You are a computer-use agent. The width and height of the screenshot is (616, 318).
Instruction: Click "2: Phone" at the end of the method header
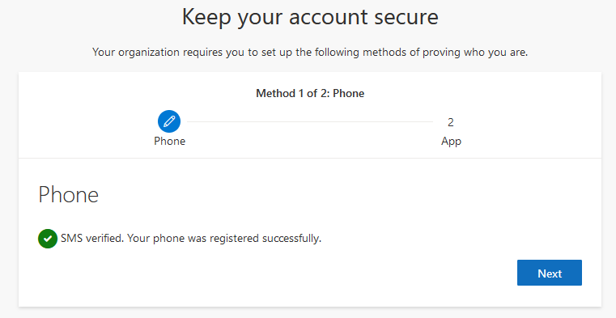pos(343,93)
